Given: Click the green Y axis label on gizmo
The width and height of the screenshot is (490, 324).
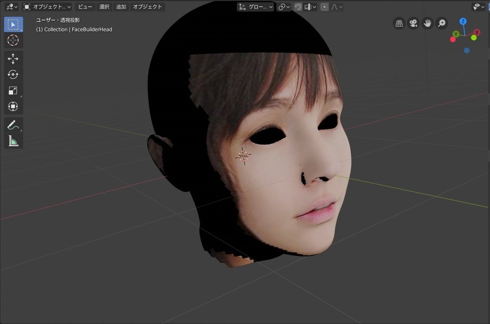Looking at the screenshot, I should (x=456, y=34).
